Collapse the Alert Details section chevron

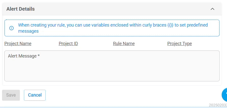click(212, 9)
